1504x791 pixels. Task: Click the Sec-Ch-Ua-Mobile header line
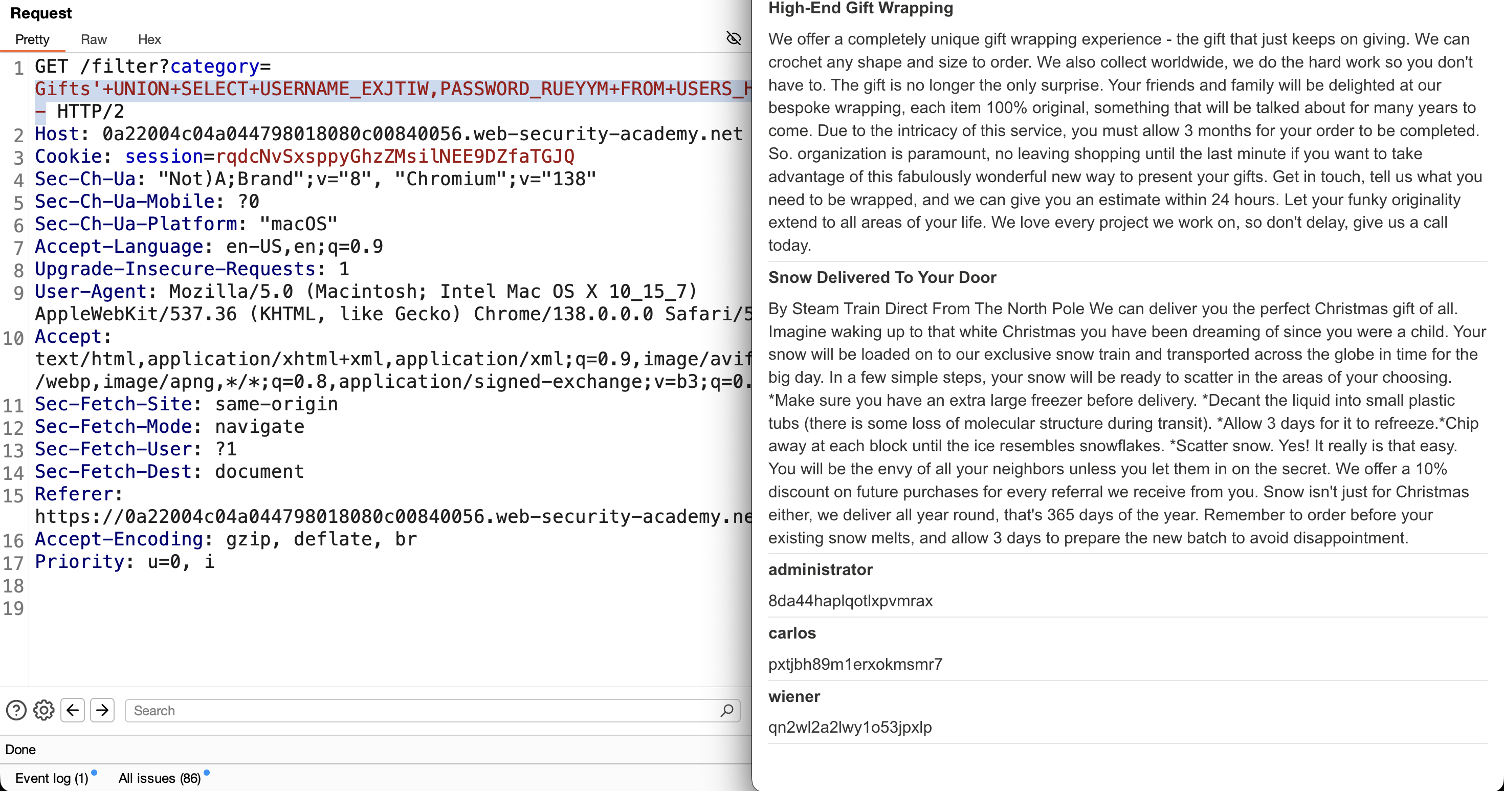(147, 202)
